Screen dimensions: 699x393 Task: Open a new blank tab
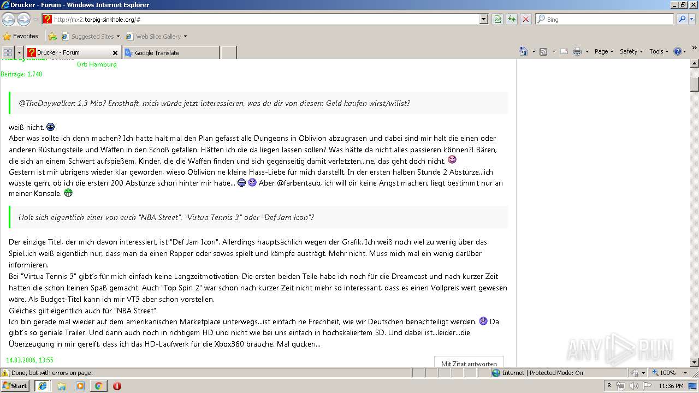click(228, 52)
